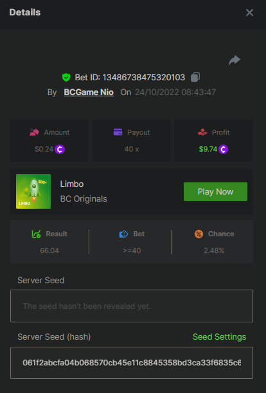Close the Details dialog
Image resolution: width=266 pixels, height=393 pixels.
(x=249, y=13)
